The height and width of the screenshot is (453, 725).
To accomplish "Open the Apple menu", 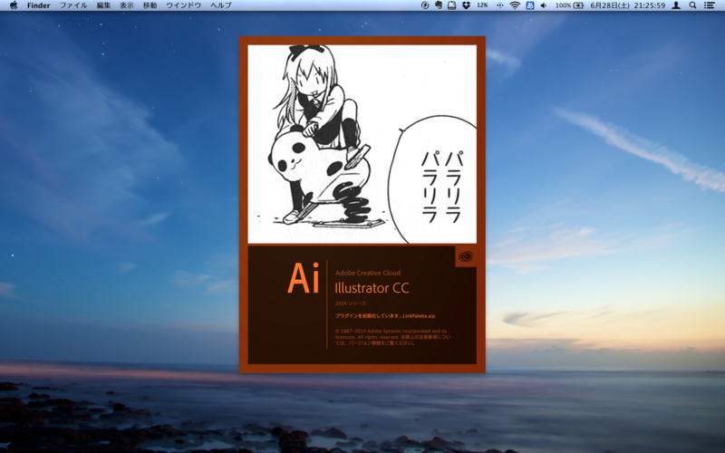I will coord(14,5).
